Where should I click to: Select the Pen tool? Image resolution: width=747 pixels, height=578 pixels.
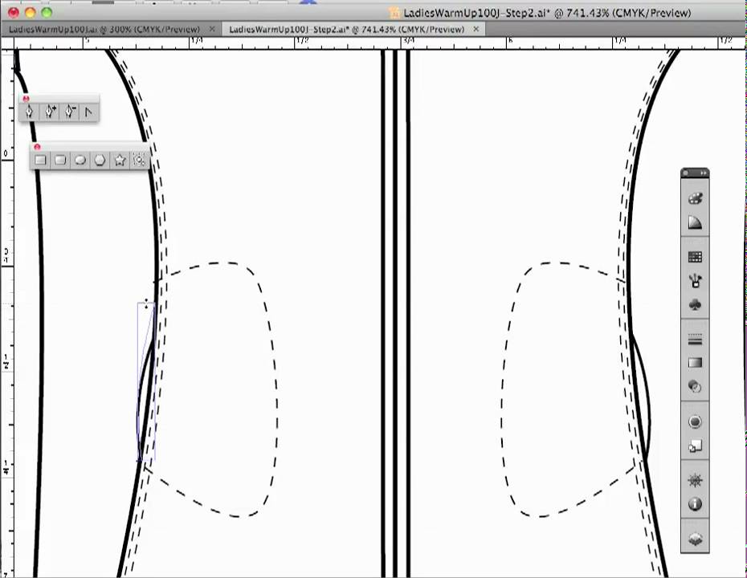30,112
